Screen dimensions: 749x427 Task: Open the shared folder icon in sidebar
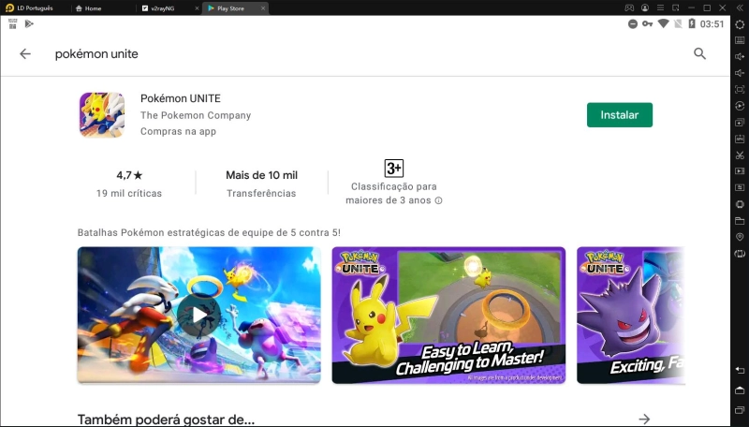point(740,221)
